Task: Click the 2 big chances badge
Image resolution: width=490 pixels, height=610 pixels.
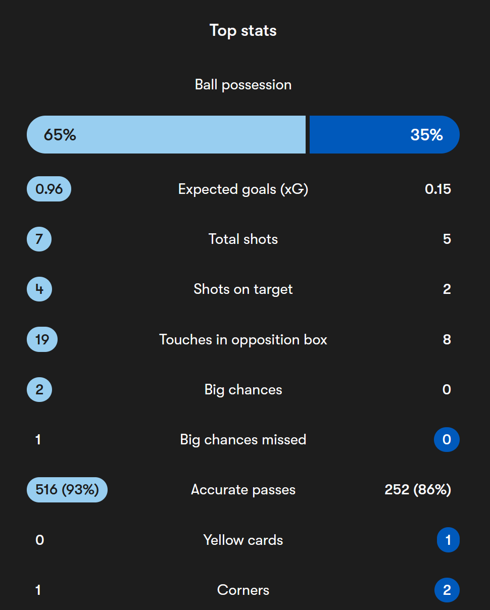Action: tap(39, 389)
